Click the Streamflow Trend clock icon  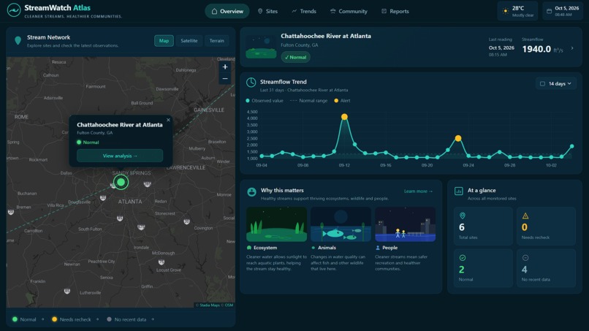[251, 83]
